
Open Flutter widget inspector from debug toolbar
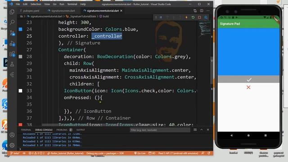[x=206, y=17]
